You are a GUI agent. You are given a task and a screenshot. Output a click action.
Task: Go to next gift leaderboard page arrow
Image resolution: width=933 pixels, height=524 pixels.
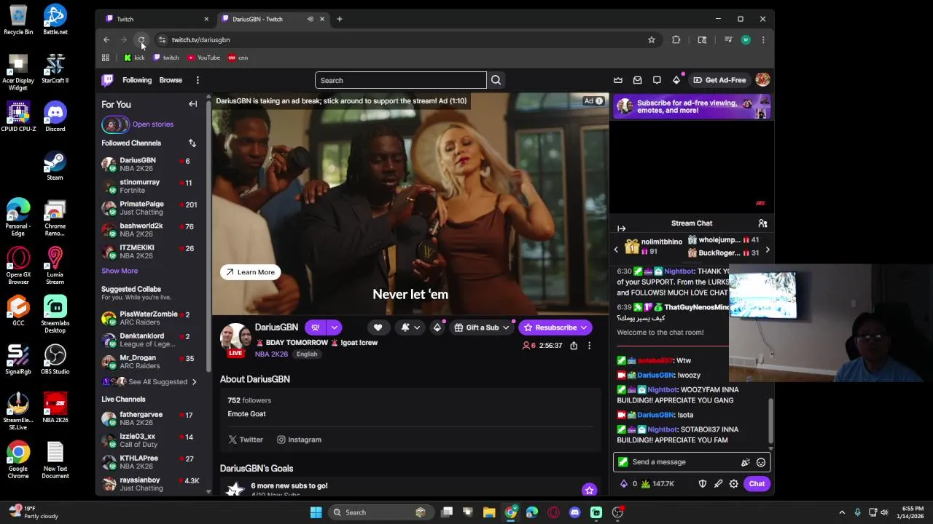tap(767, 250)
